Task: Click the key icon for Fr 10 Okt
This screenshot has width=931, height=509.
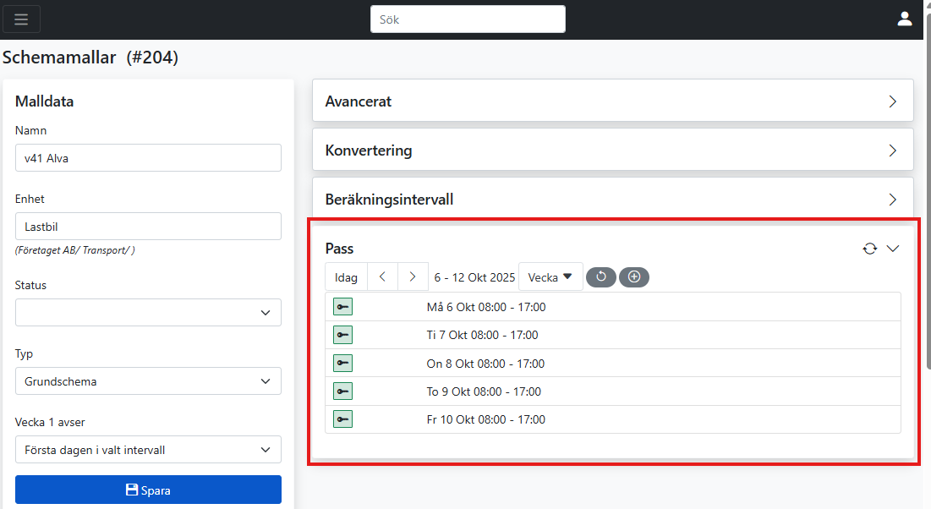Action: click(342, 419)
